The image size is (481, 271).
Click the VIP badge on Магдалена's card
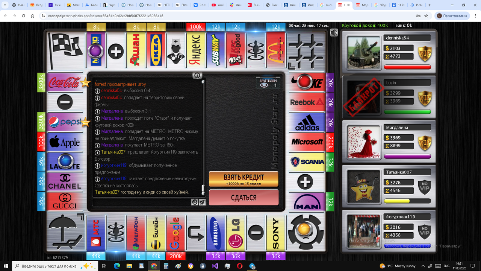point(425,143)
